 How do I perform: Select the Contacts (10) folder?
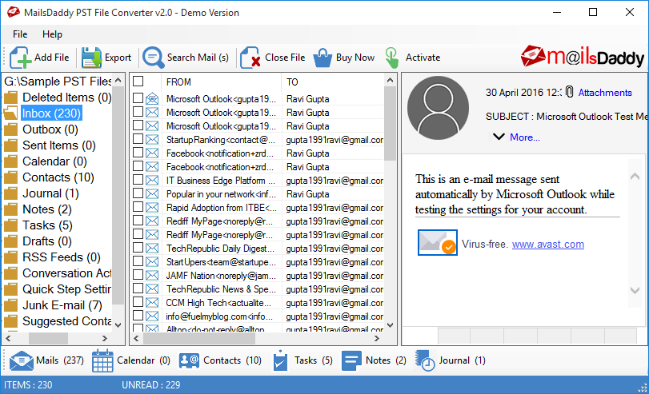[x=58, y=177]
